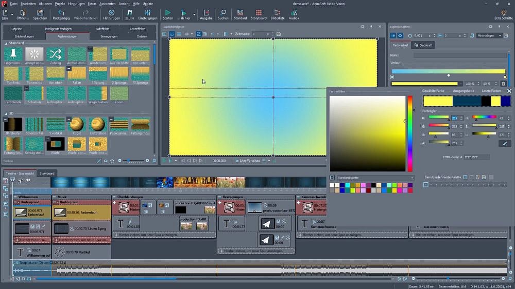Click the Rückgängig undo arrow
The height and width of the screenshot is (289, 515).
(x=61, y=12)
